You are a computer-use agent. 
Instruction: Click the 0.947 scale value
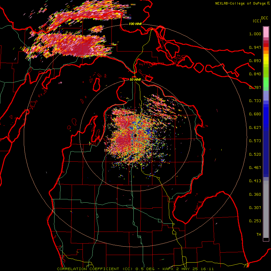point(255,47)
